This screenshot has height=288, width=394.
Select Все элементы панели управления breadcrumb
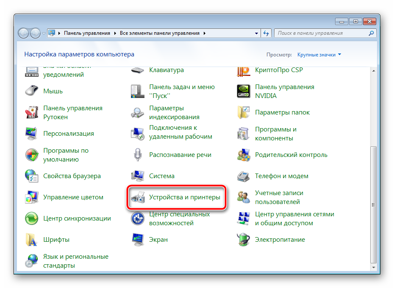[161, 33]
